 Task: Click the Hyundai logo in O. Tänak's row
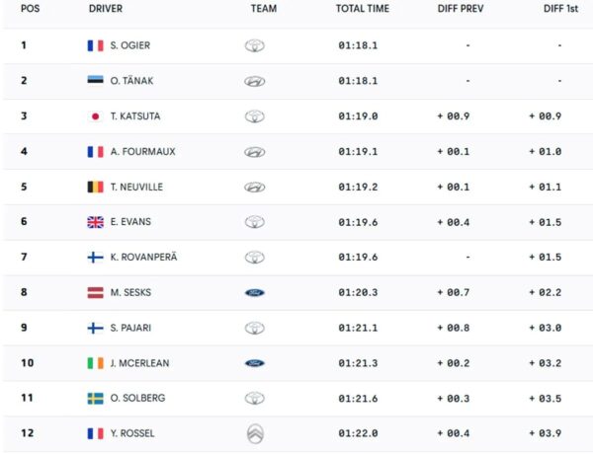tap(255, 81)
